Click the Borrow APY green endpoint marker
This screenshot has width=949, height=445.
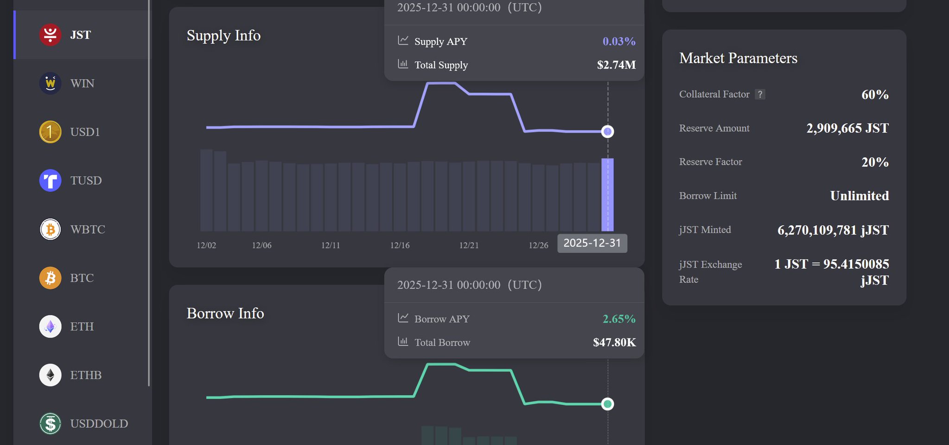[x=607, y=404]
